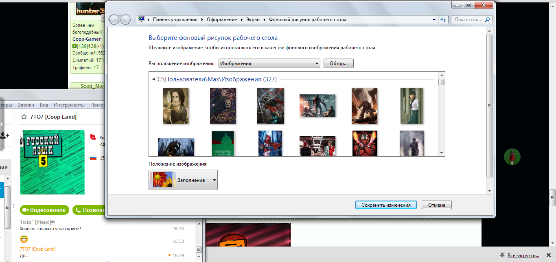This screenshot has width=556, height=262.
Task: Open the address bar history dropdown arrow
Action: tap(434, 20)
